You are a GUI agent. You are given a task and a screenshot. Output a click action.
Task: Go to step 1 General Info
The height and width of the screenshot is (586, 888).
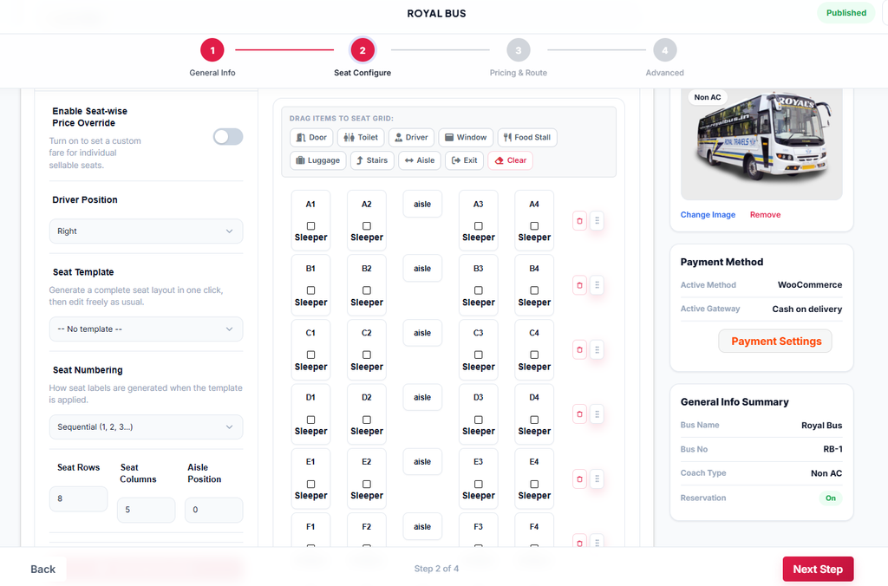click(x=212, y=50)
